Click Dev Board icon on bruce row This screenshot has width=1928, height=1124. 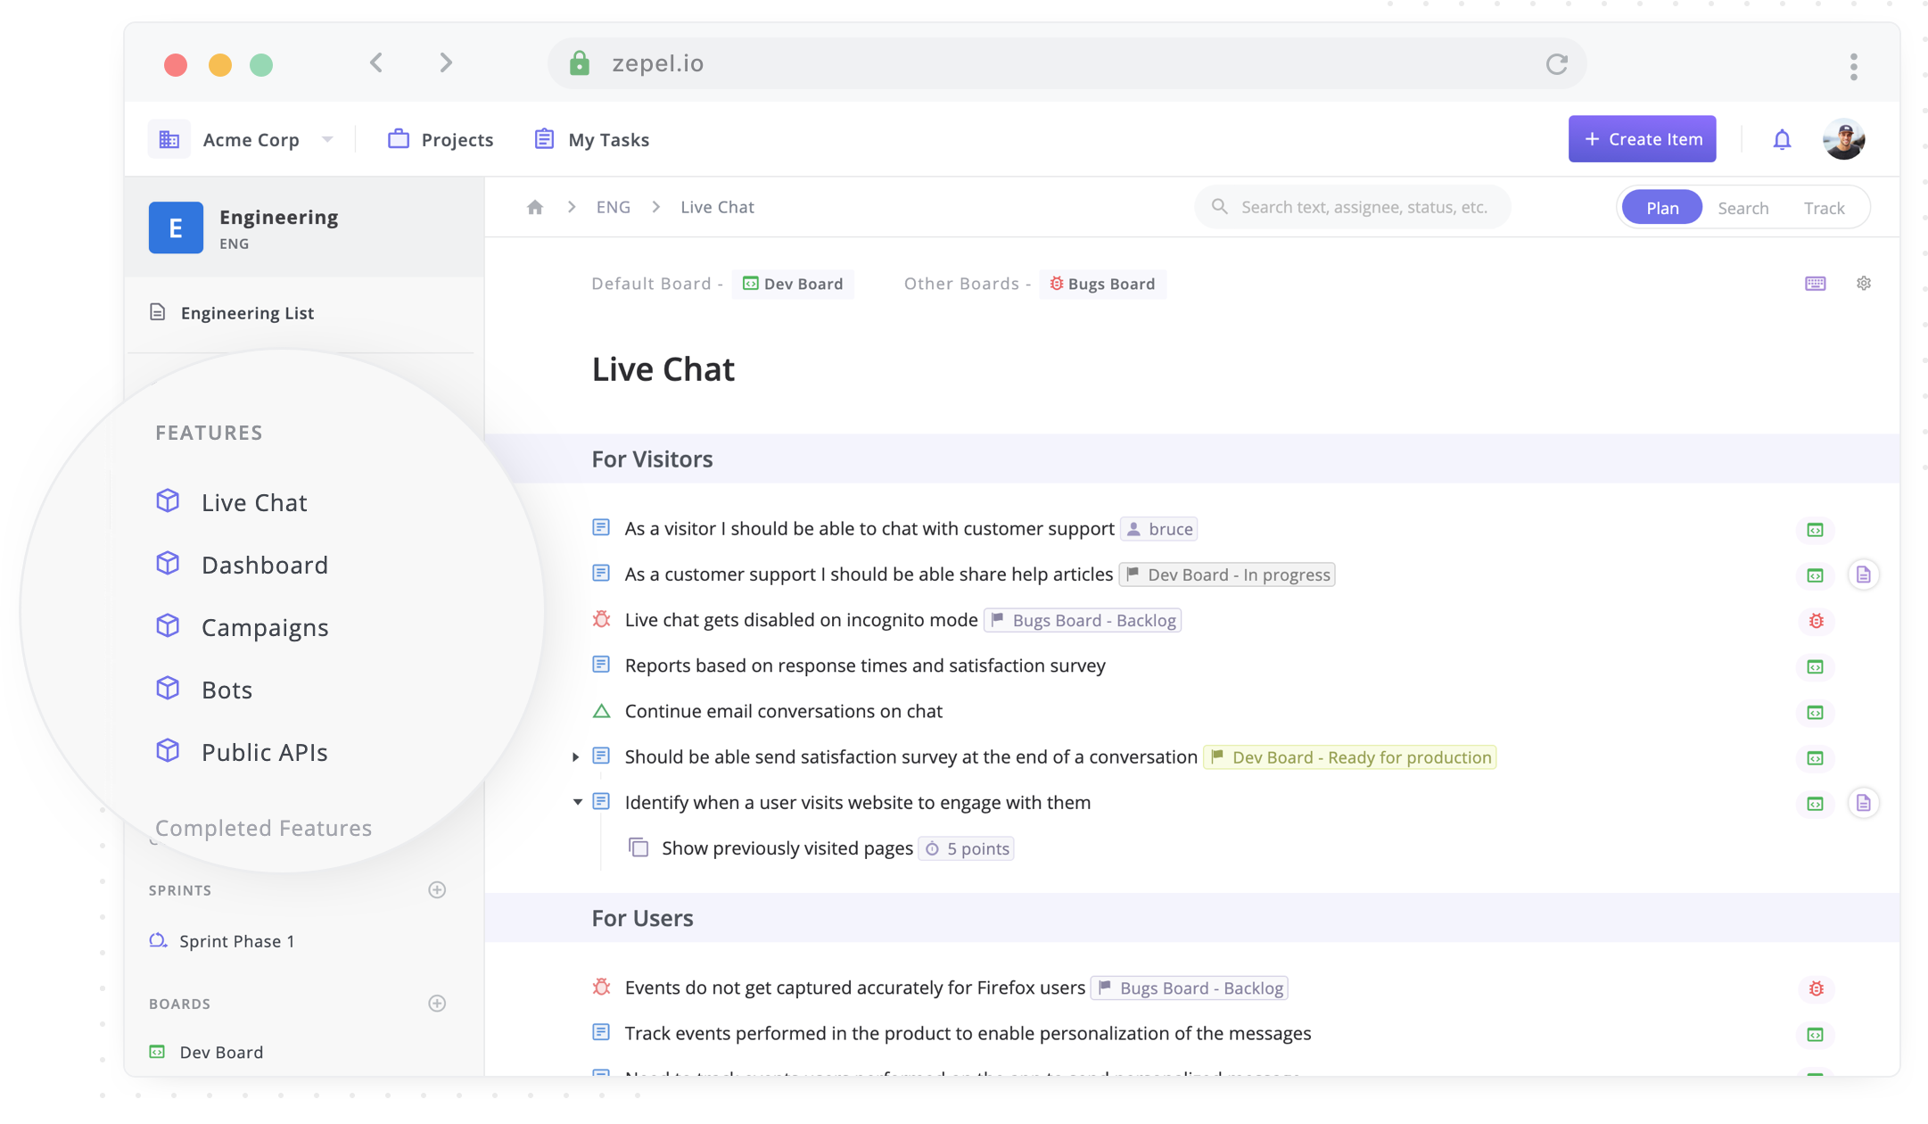1815,530
